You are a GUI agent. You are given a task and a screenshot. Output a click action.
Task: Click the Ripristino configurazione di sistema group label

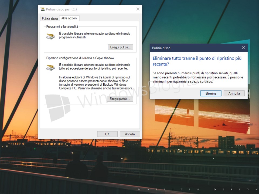pyautogui.click(x=80, y=58)
